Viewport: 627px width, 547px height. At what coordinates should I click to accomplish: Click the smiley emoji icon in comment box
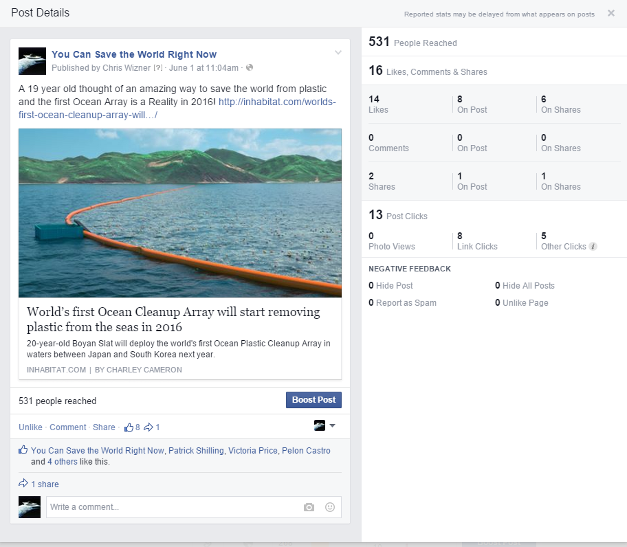330,507
